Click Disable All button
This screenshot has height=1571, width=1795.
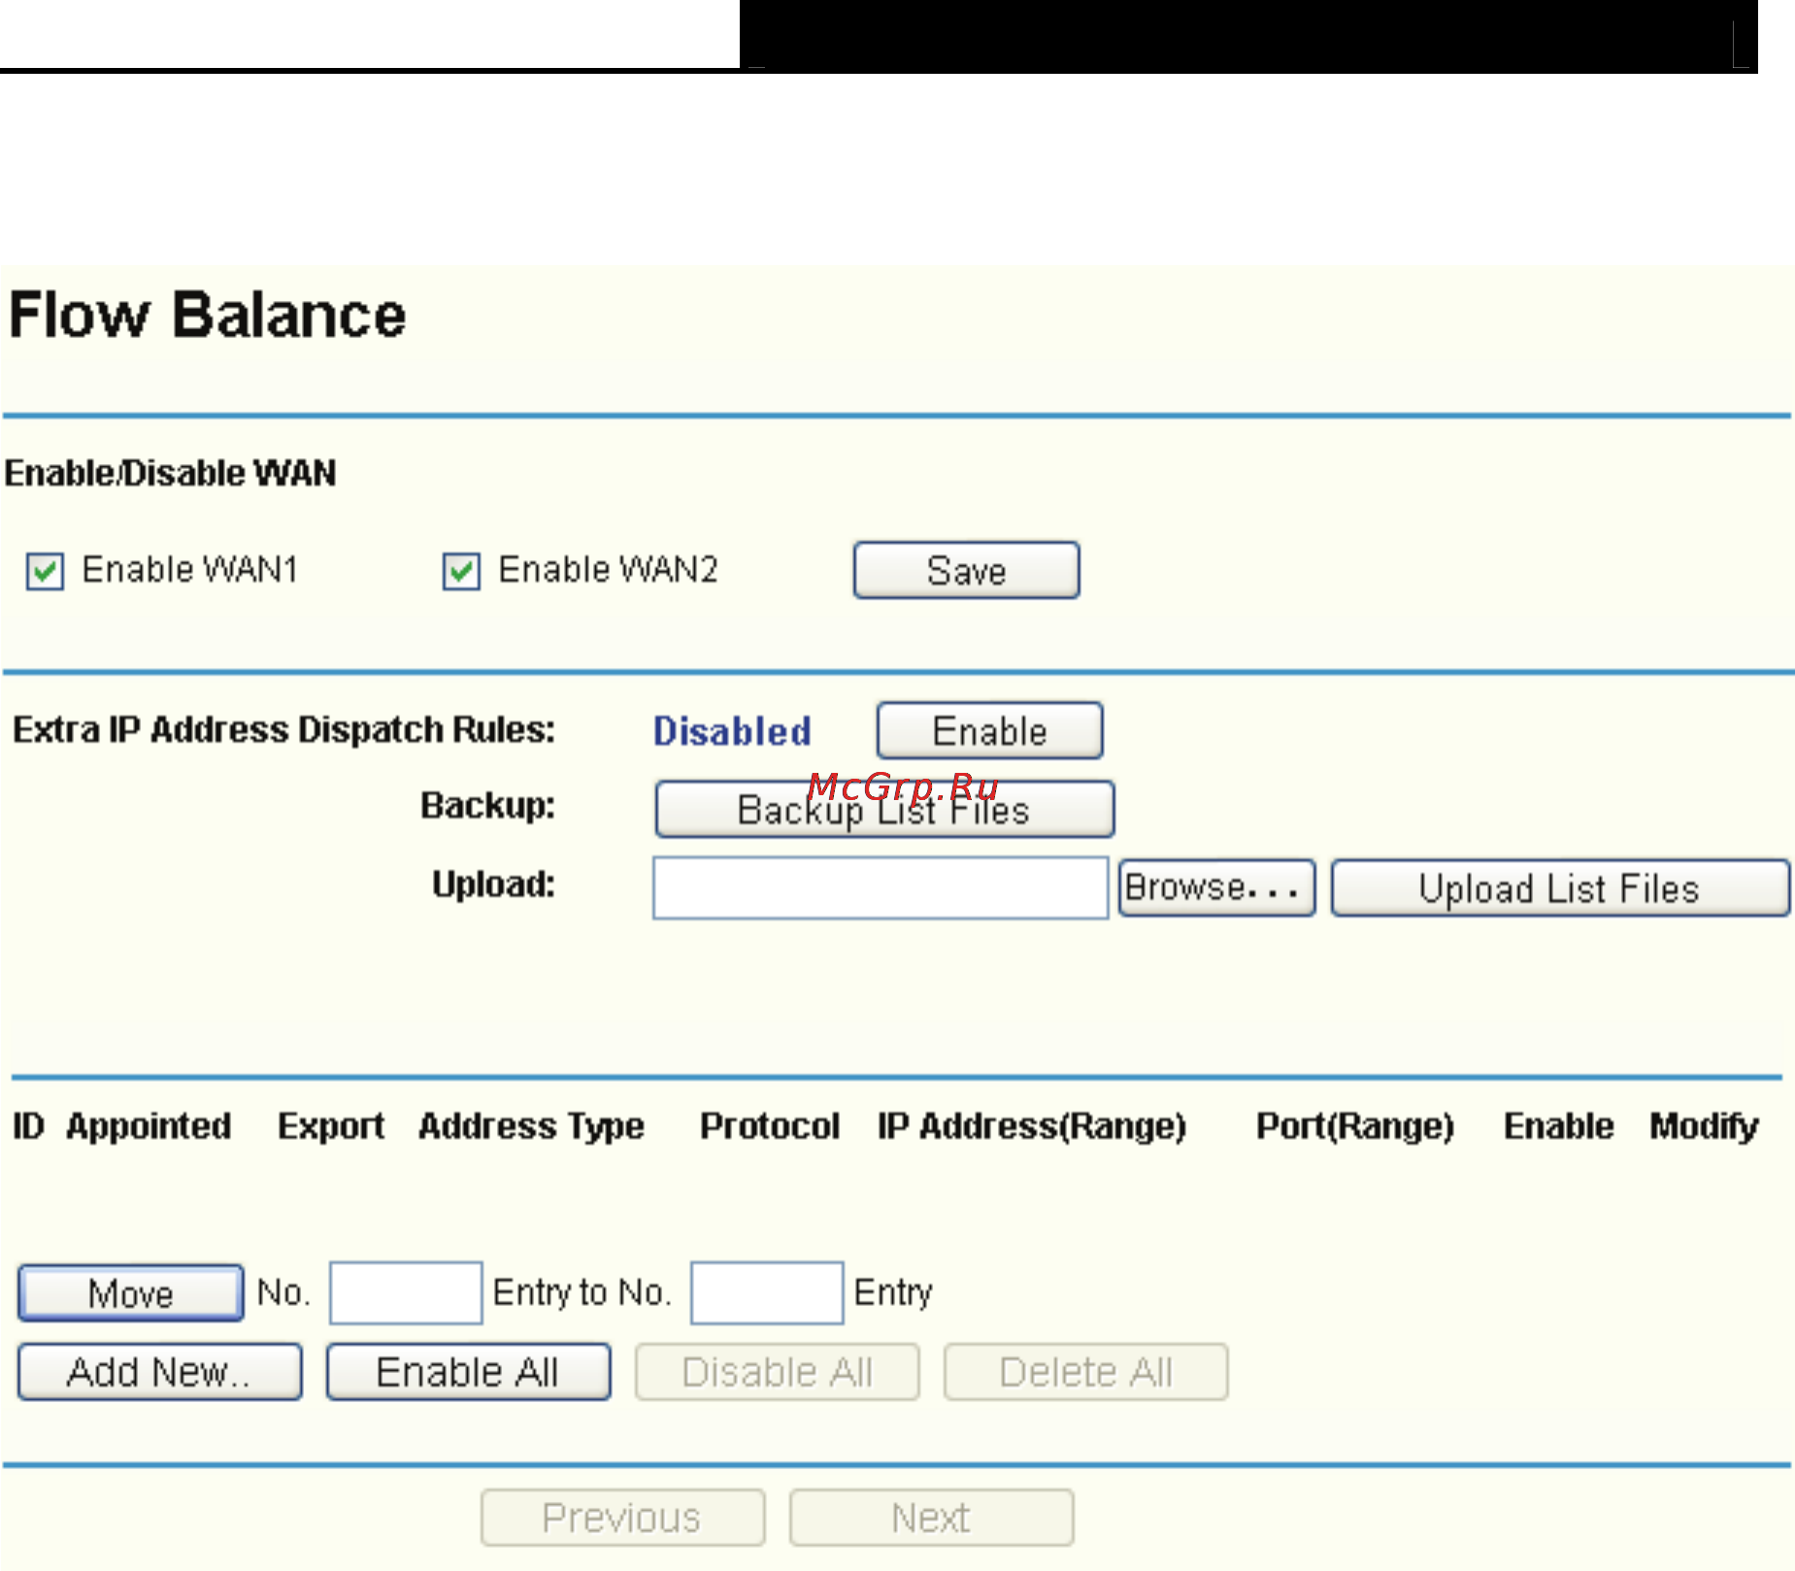(x=777, y=1371)
